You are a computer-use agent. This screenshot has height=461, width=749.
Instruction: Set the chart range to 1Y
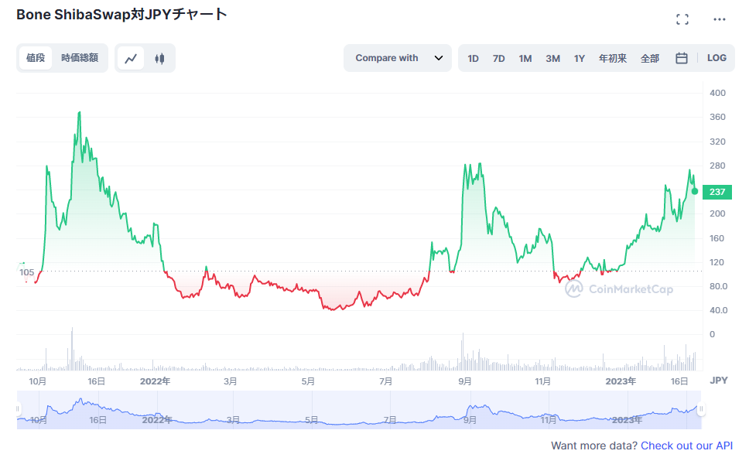click(x=580, y=58)
